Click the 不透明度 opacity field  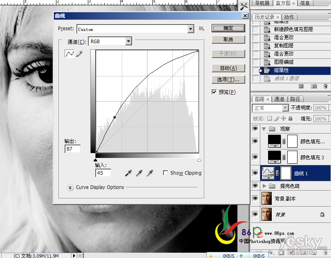(x=321, y=108)
